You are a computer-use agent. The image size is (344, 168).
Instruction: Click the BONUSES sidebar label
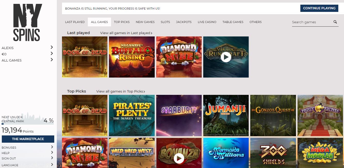9,148
